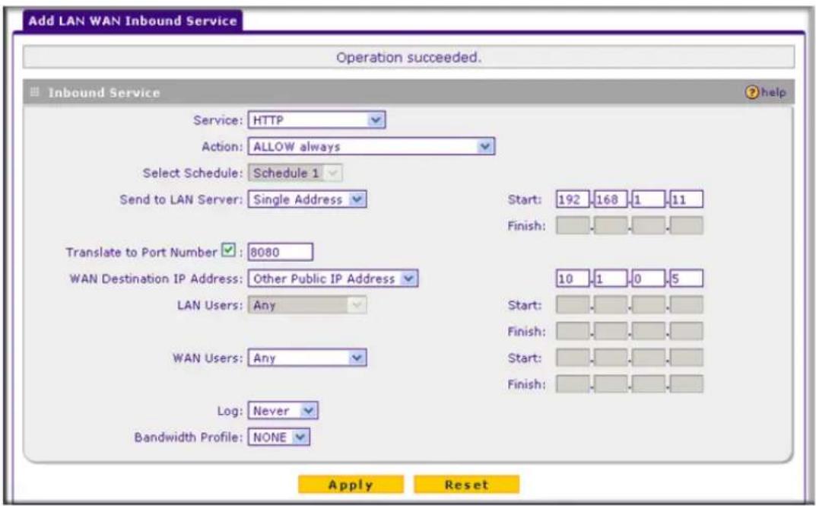This screenshot has height=506, width=816.
Task: Click the Reset button
Action: tap(466, 485)
